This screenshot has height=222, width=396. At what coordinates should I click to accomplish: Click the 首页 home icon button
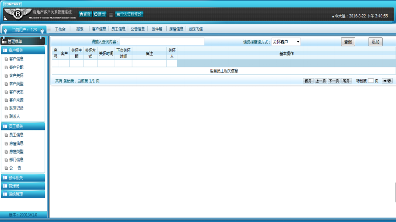[x=85, y=14]
